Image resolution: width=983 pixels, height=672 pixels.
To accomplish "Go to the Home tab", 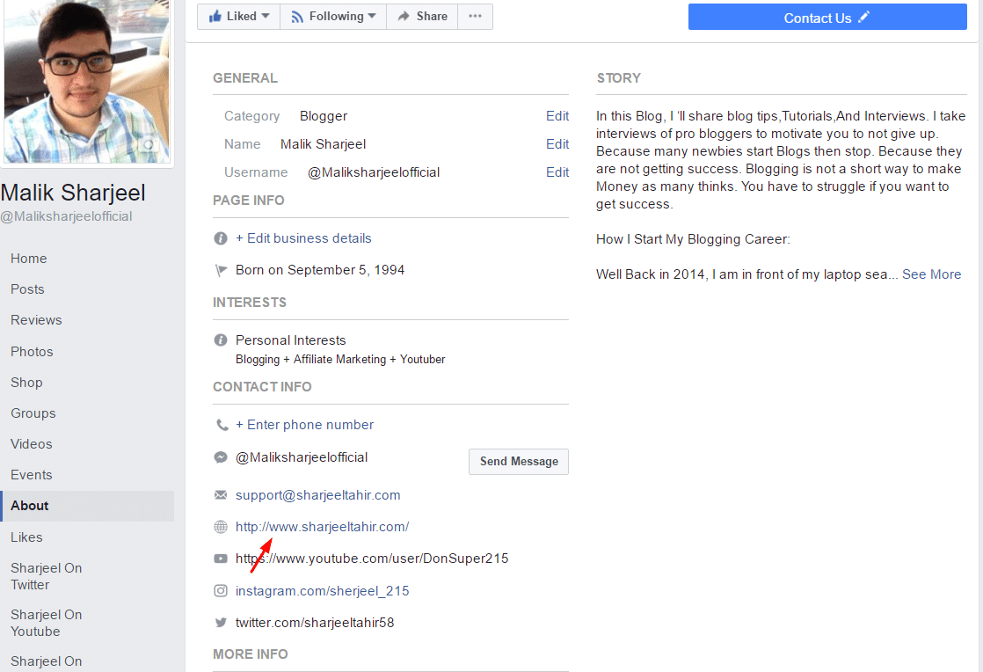I will (x=29, y=259).
